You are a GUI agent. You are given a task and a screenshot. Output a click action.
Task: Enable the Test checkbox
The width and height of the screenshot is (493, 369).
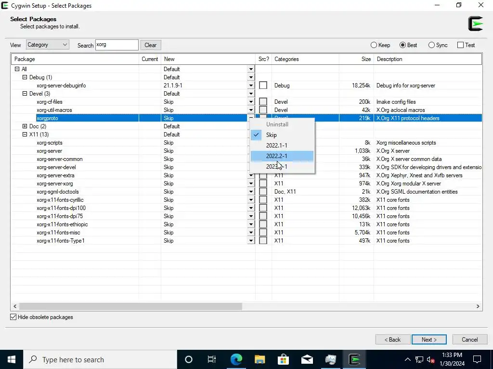click(x=461, y=45)
